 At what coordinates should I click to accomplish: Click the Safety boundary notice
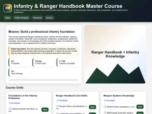tap(44, 51)
